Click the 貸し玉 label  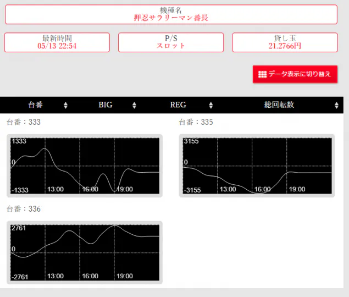point(285,38)
